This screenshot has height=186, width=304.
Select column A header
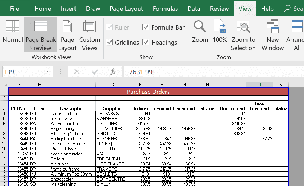click(19, 85)
